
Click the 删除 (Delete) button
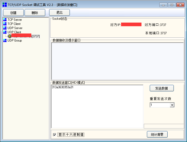point(35,12)
